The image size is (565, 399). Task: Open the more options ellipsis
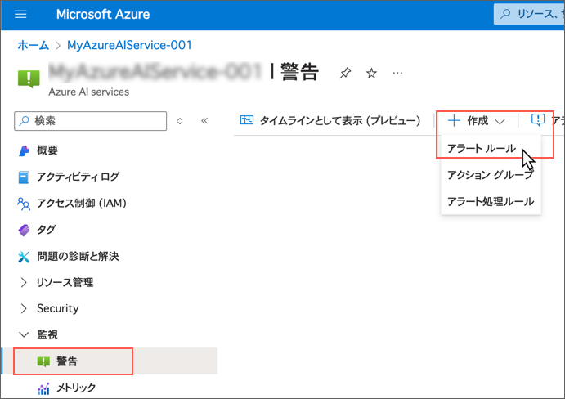[397, 73]
